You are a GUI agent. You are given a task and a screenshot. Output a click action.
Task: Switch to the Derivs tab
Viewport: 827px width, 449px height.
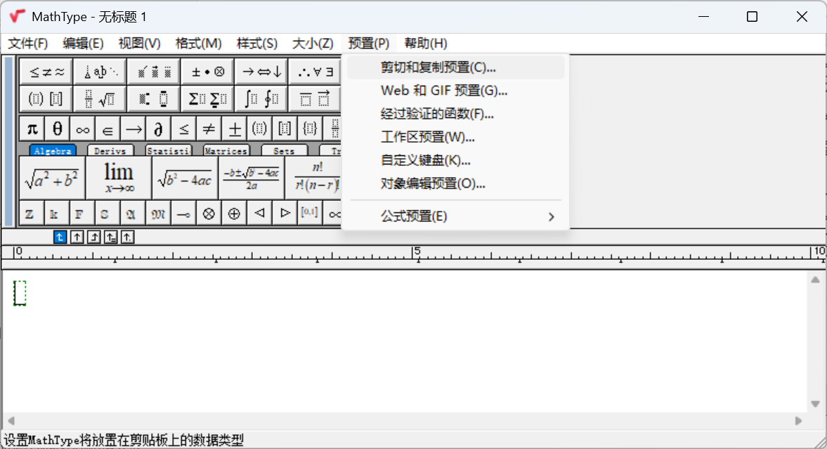[x=110, y=151]
